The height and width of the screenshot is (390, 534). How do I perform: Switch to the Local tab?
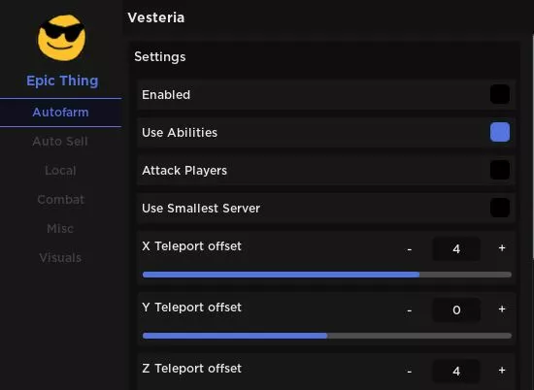[x=60, y=170]
